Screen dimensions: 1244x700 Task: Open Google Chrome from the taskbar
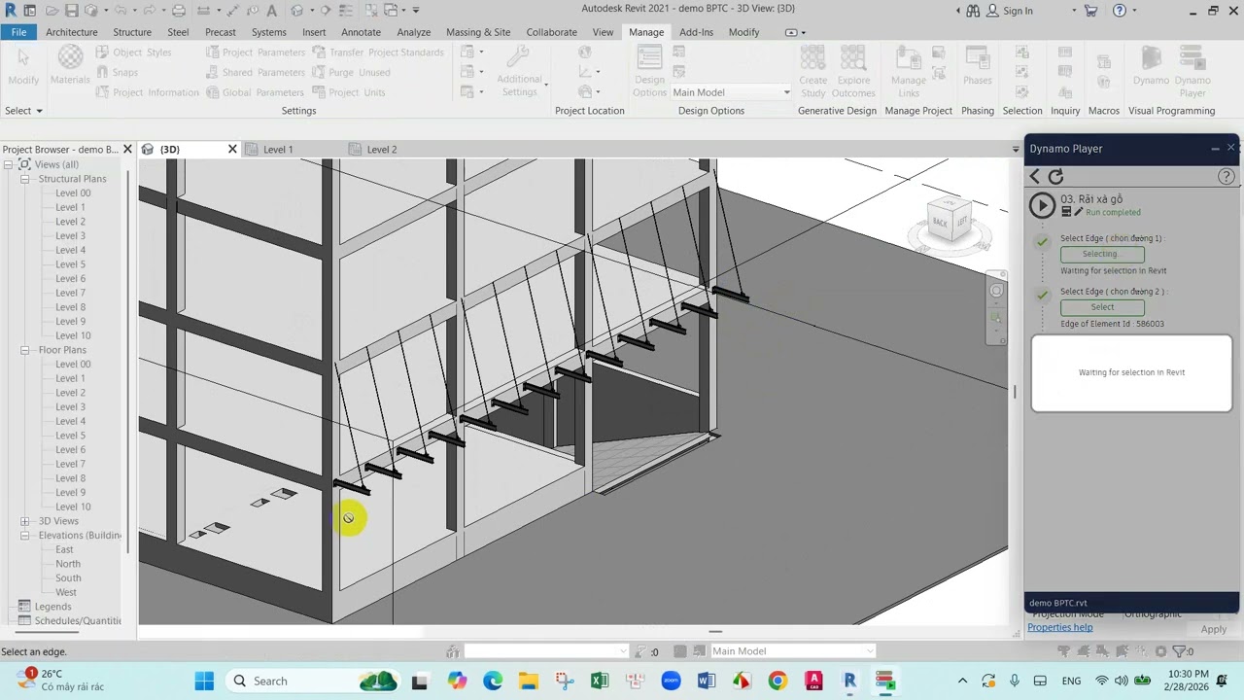pyautogui.click(x=777, y=681)
